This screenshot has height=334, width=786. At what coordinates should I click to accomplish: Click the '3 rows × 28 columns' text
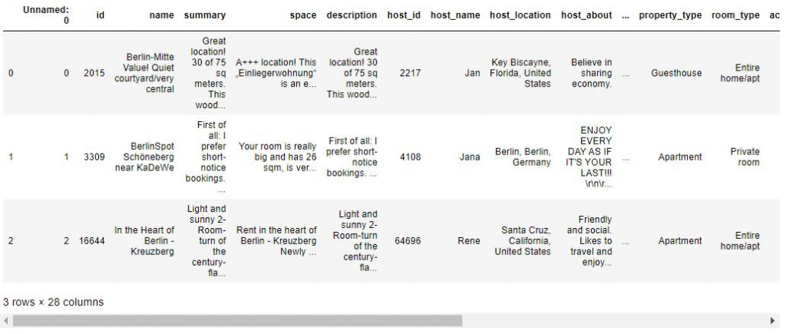click(x=53, y=303)
